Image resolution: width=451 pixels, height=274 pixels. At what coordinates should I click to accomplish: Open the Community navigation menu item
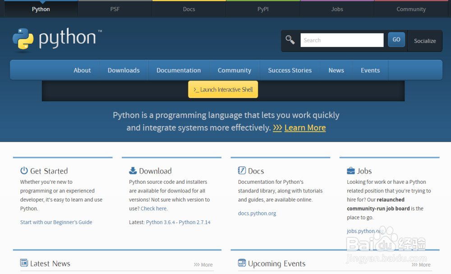(235, 70)
